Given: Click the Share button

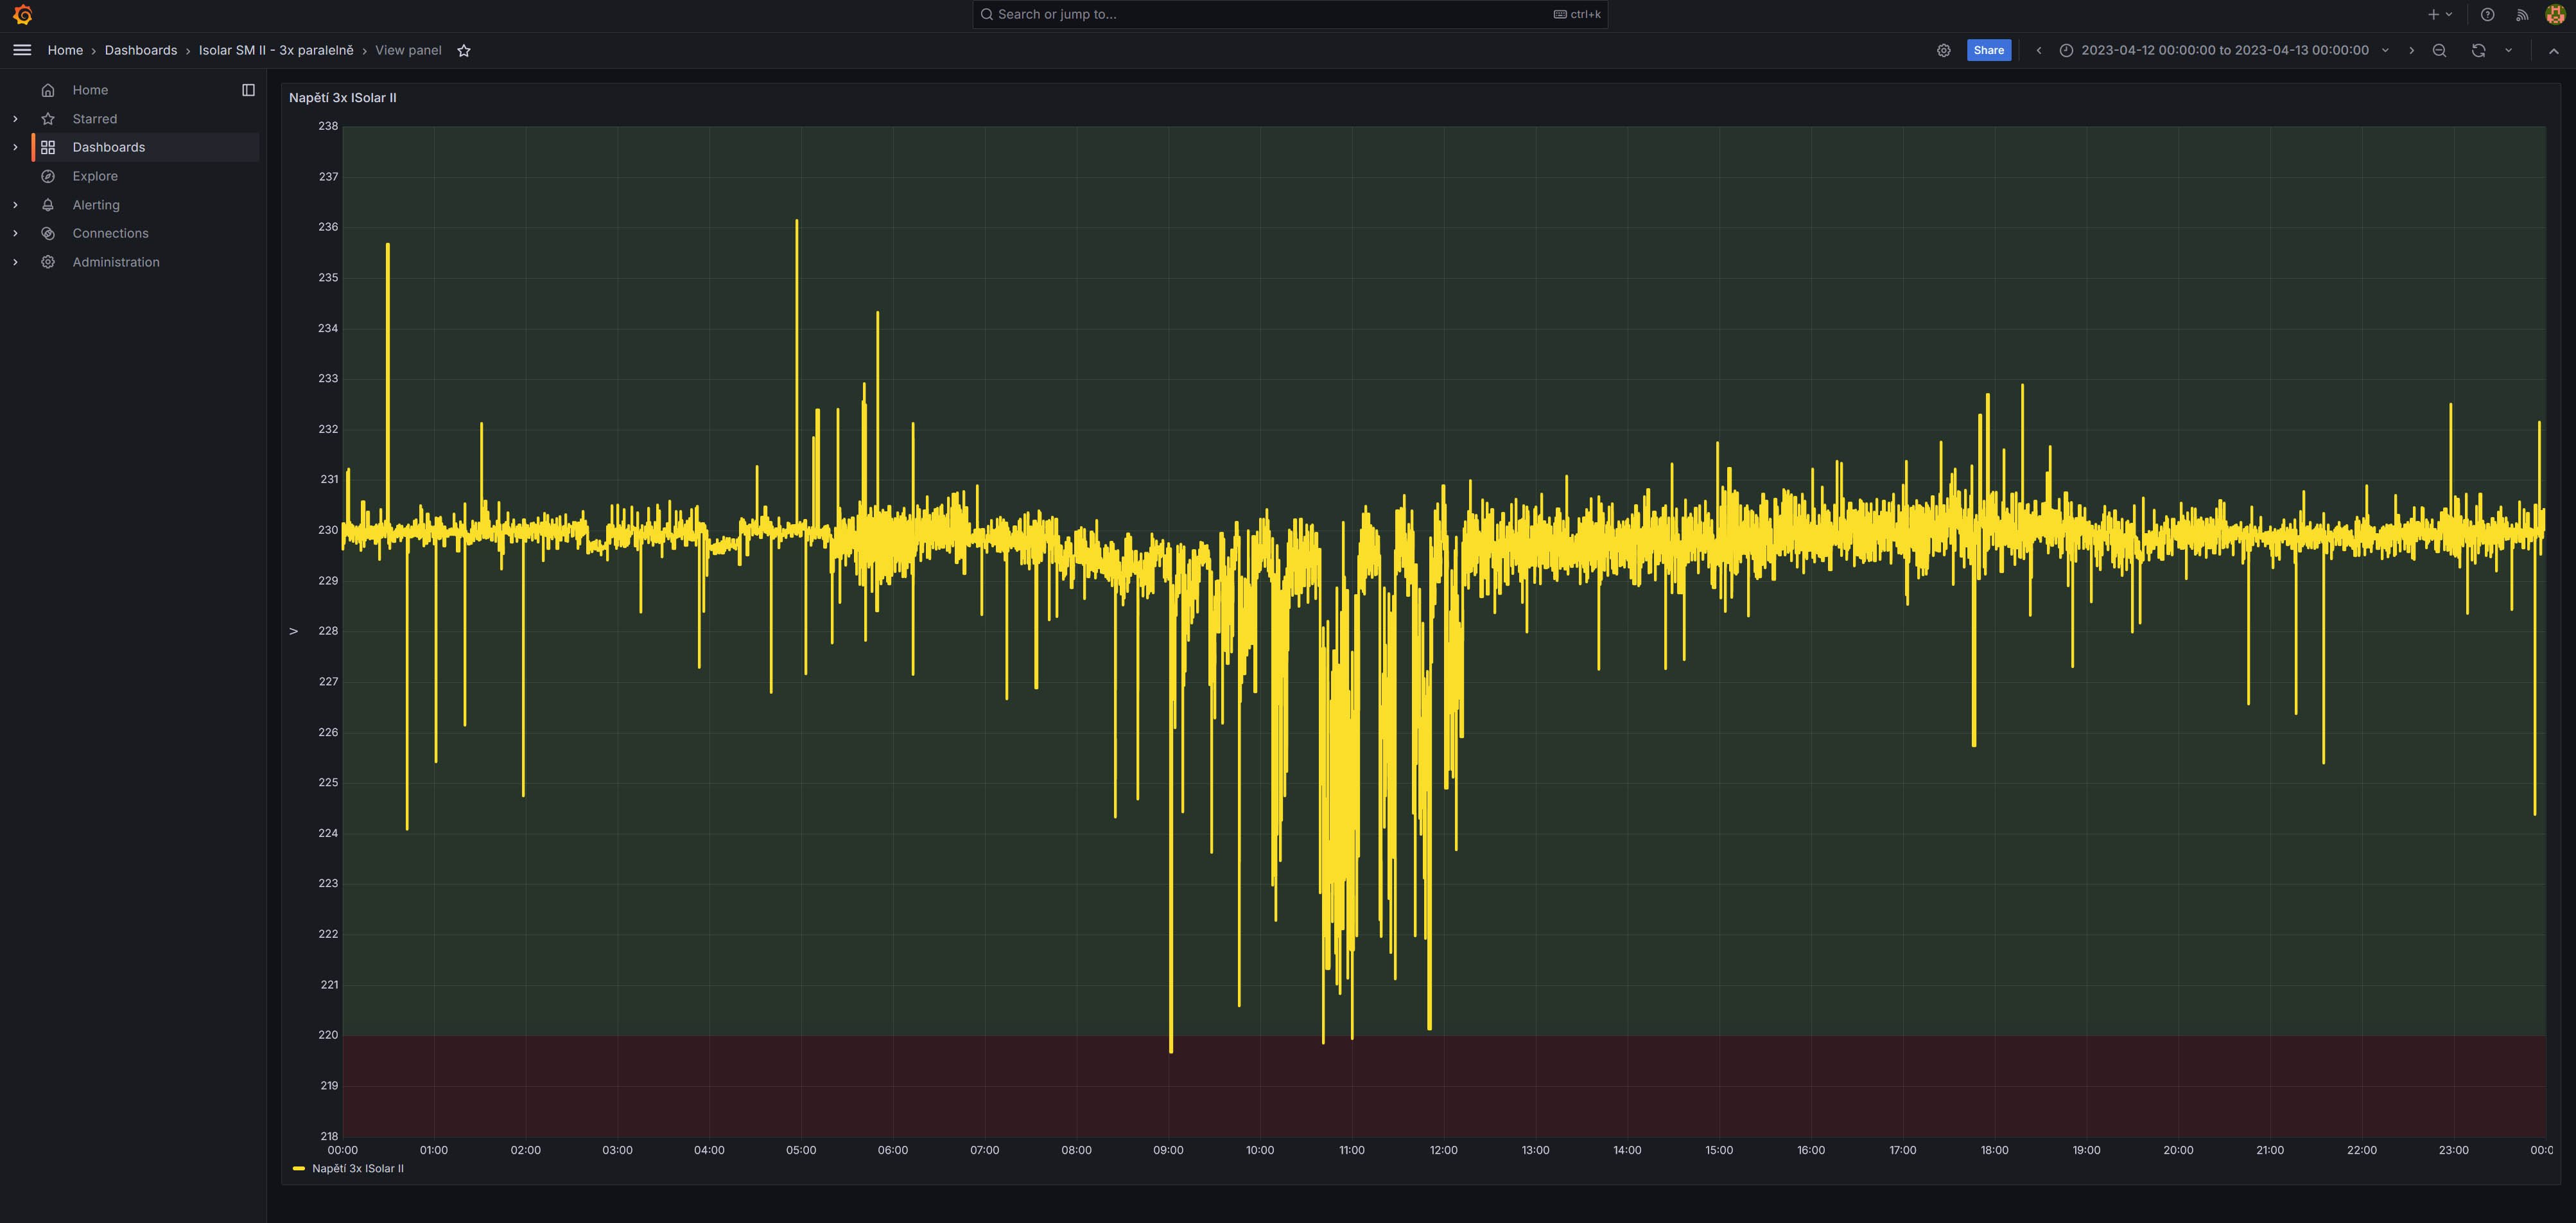Looking at the screenshot, I should click(x=1988, y=51).
